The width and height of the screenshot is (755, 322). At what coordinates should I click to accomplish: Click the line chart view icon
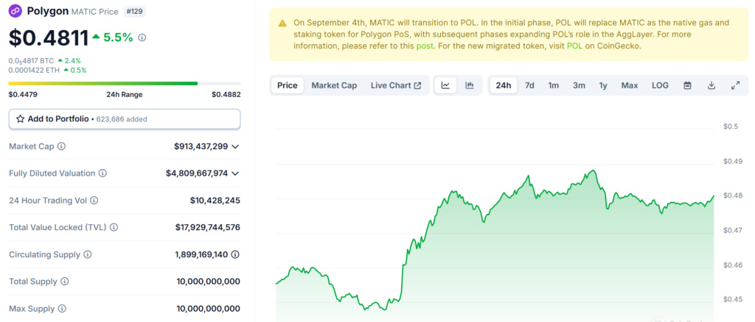[x=445, y=85]
